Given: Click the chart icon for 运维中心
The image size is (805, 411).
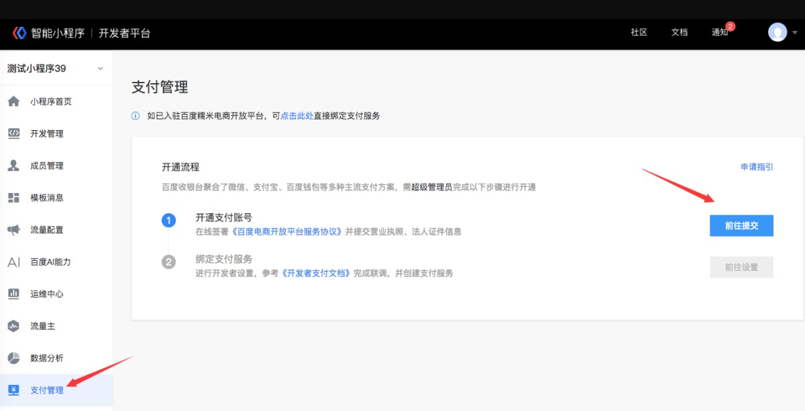Looking at the screenshot, I should tap(13, 294).
